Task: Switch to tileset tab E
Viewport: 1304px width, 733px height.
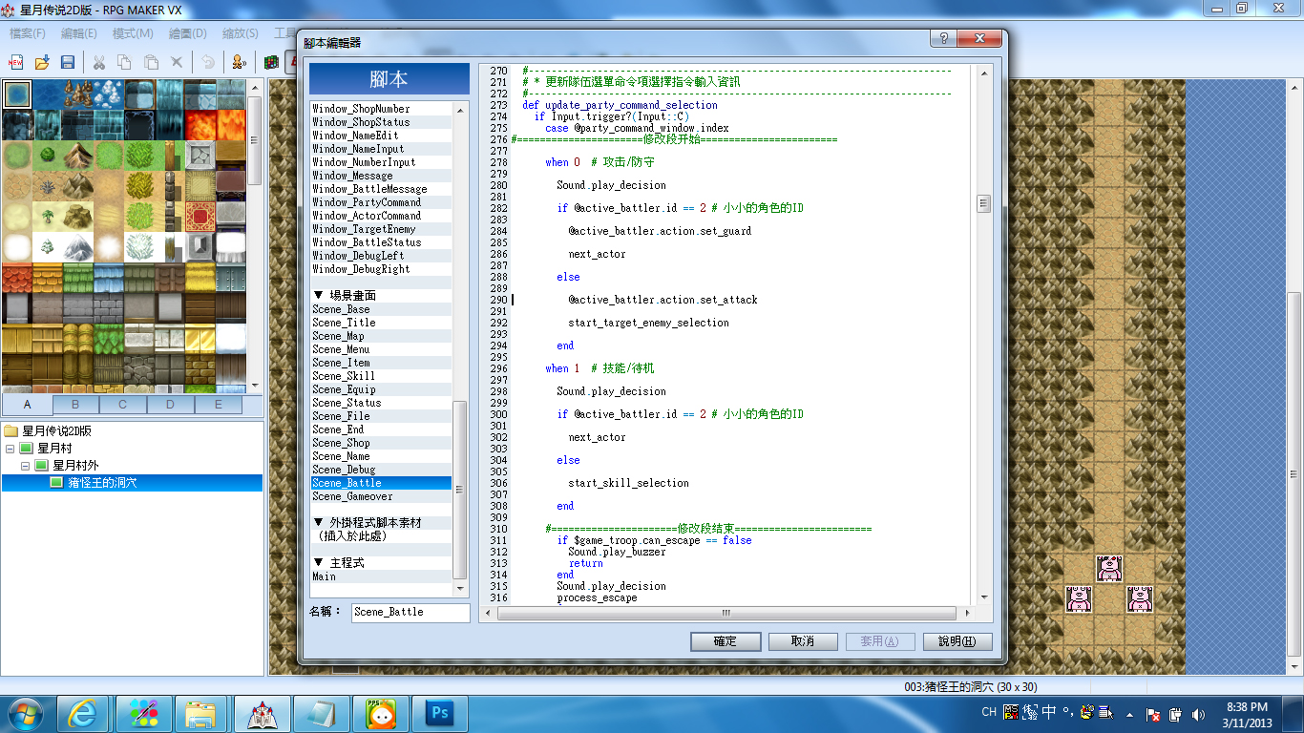Action: pyautogui.click(x=219, y=405)
